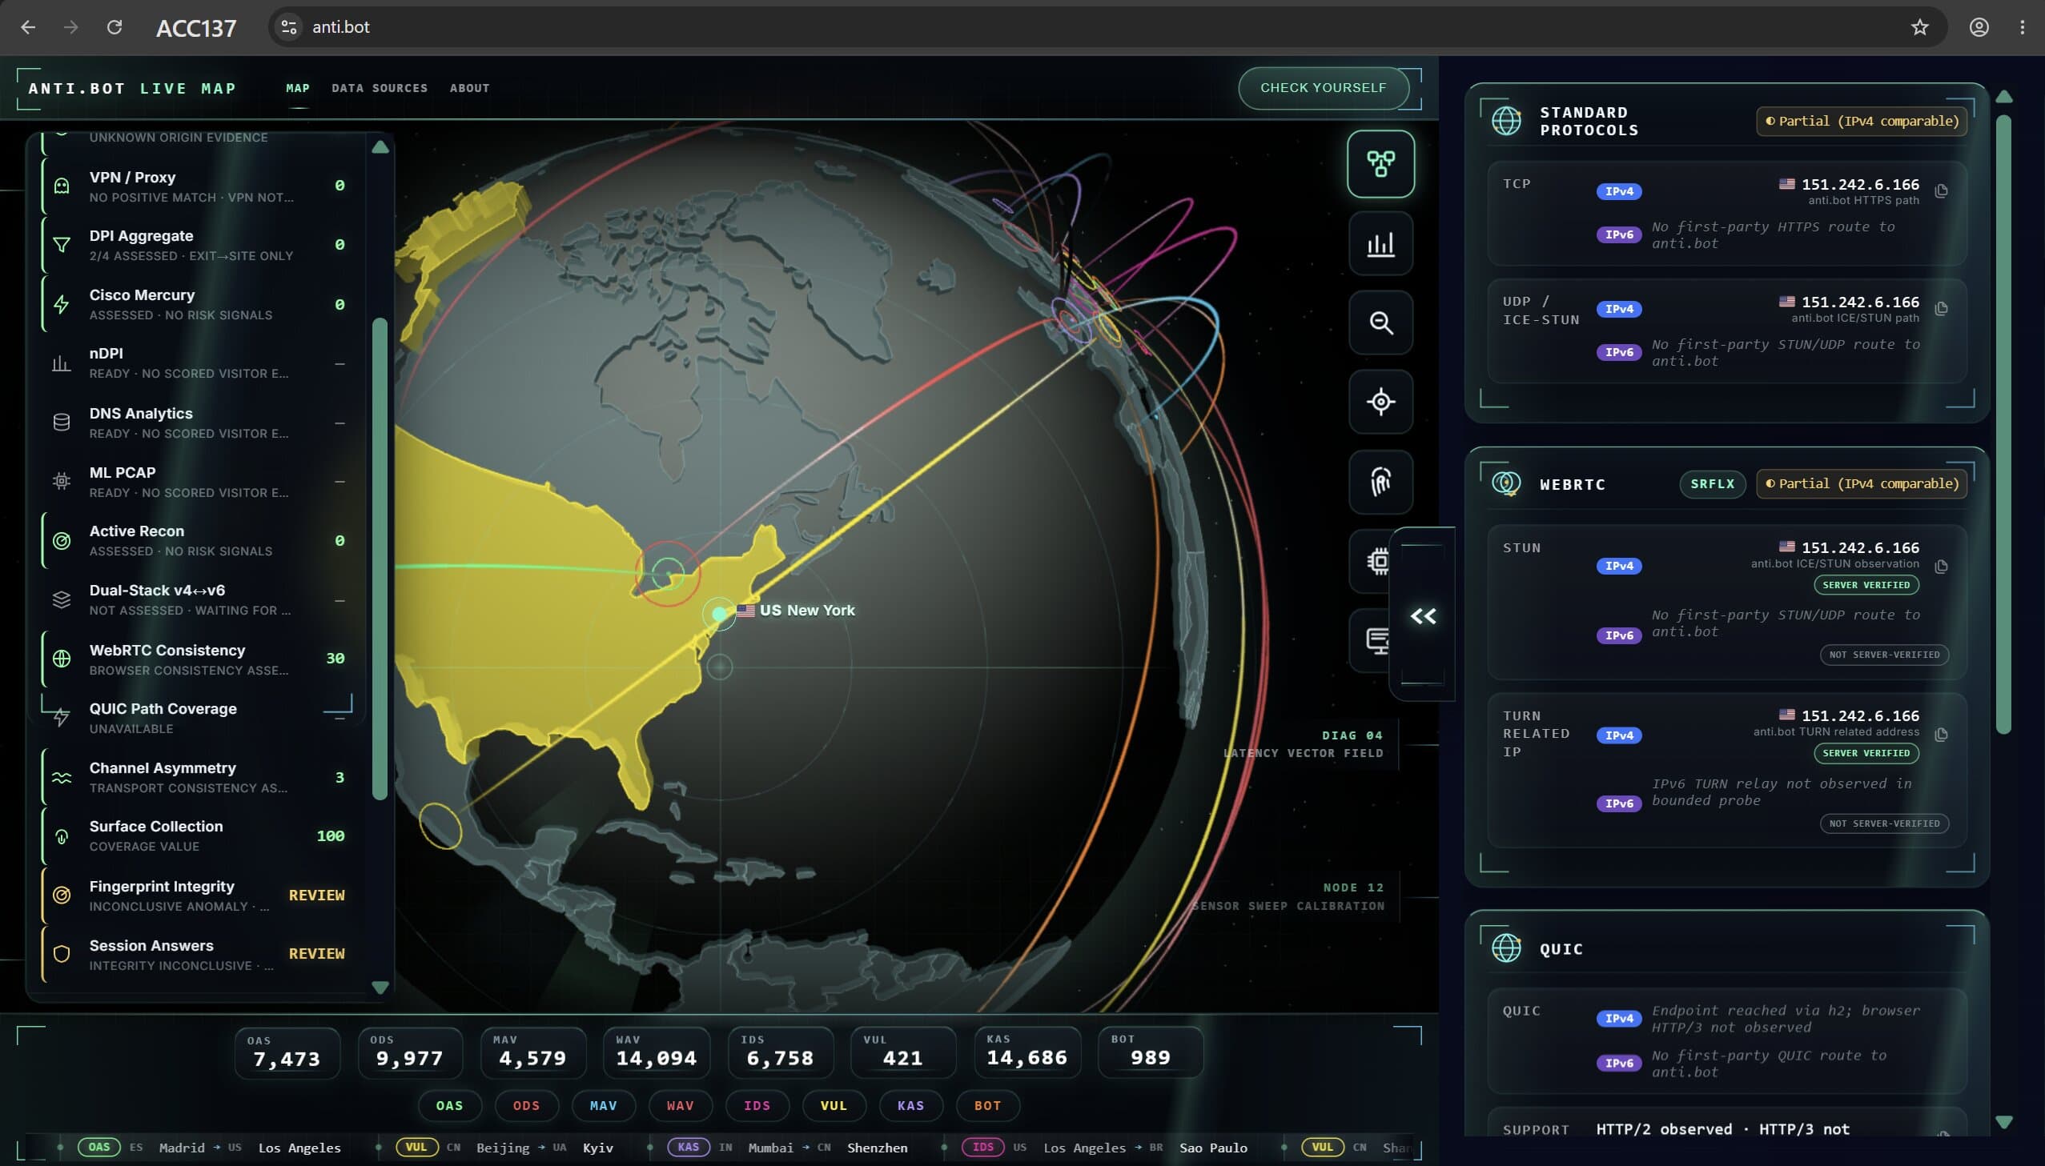Click the funnel icon beside DPI Aggregate

click(x=62, y=245)
